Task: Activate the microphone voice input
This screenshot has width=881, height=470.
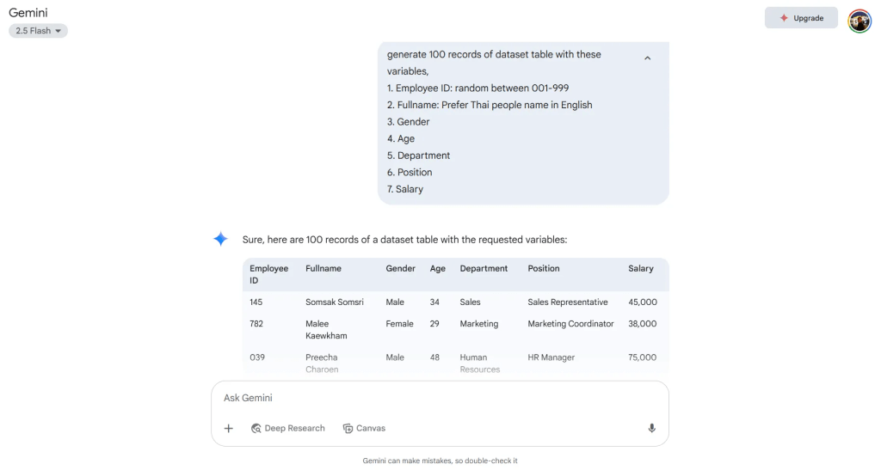Action: click(651, 428)
